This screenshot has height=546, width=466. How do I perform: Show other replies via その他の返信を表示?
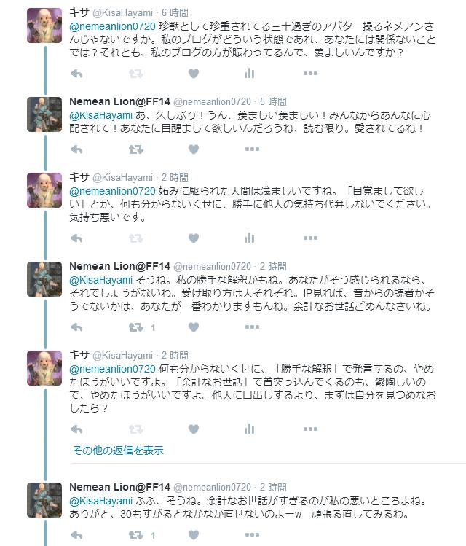[118, 451]
